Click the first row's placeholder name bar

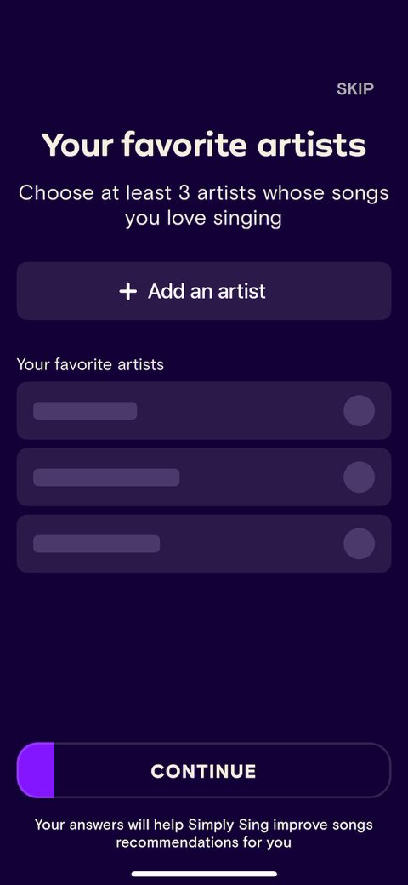click(85, 410)
